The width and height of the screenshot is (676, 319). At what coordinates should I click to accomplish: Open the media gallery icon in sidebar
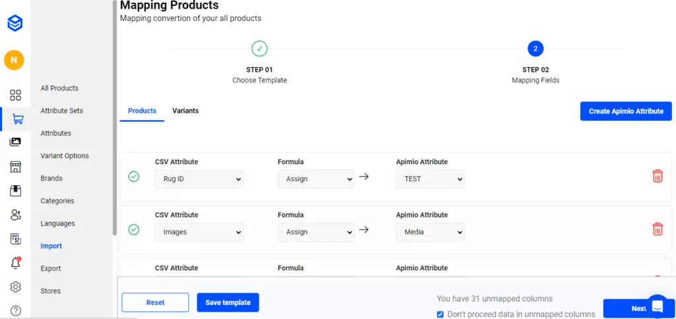[x=15, y=142]
